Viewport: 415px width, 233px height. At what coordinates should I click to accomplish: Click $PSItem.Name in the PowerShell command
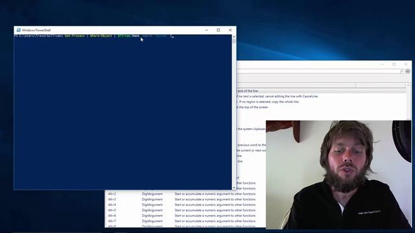tap(128, 36)
